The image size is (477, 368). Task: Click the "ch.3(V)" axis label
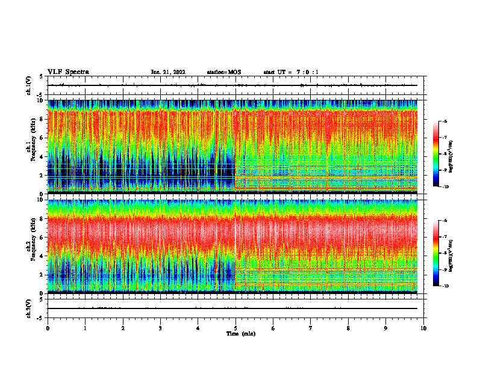28,308
